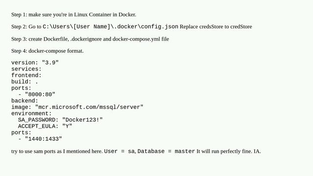Image resolution: width=313 pixels, height=176 pixels.
Task: Click the 'environment:' code line
Action: tap(31, 113)
